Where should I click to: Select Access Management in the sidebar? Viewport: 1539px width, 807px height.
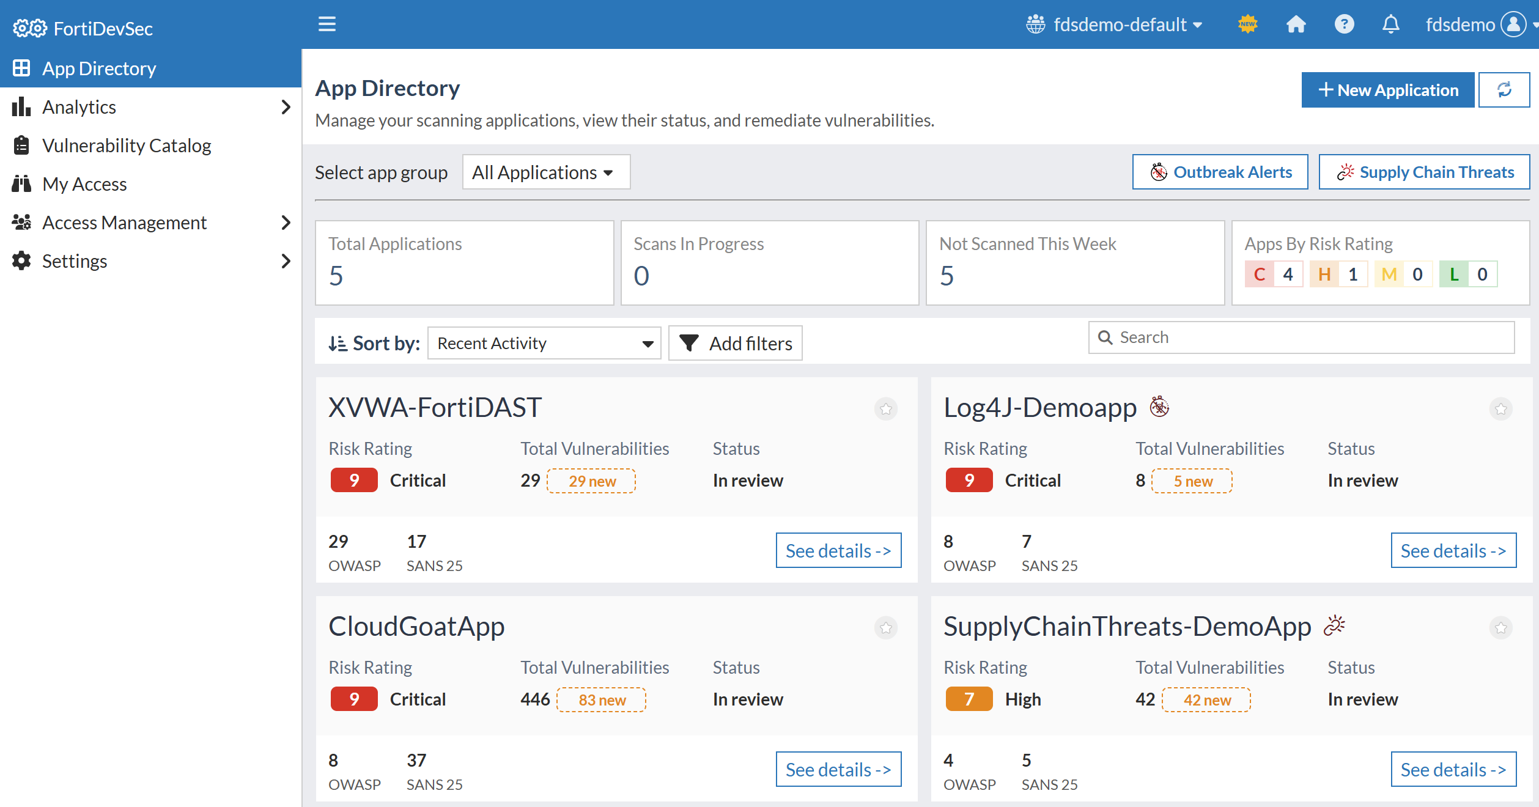125,223
